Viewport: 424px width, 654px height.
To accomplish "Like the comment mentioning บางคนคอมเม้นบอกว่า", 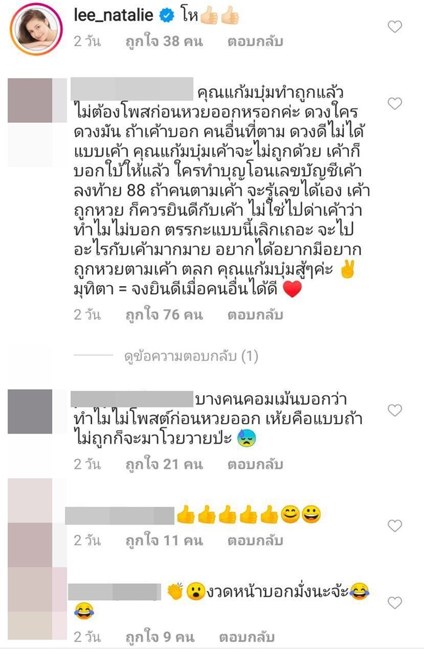I will pos(394,410).
